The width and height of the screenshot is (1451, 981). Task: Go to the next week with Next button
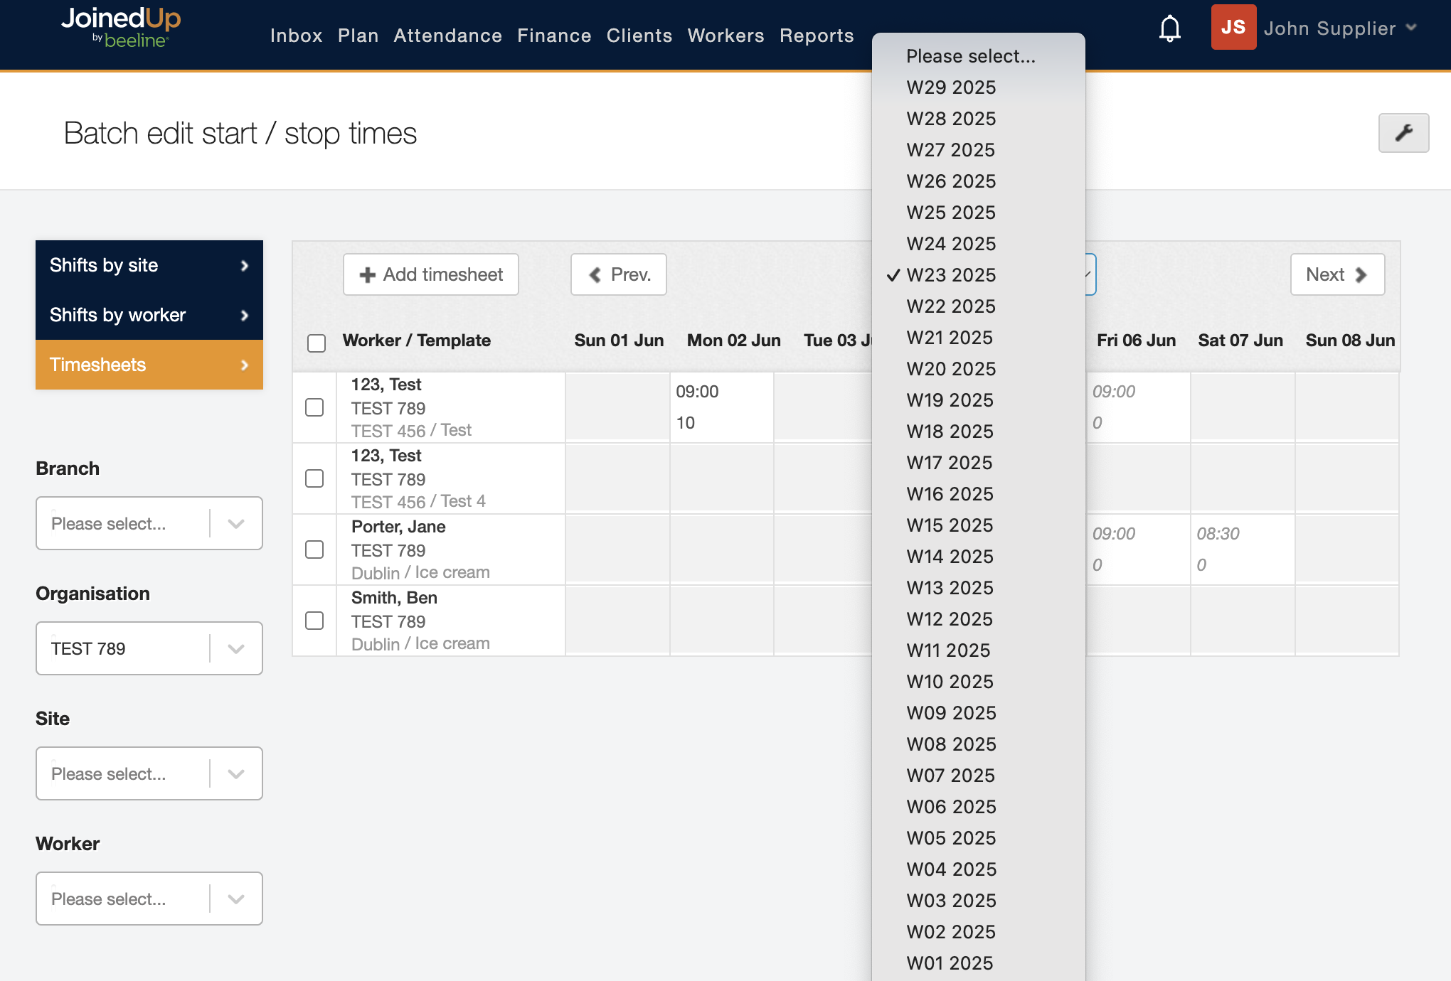pyautogui.click(x=1336, y=274)
